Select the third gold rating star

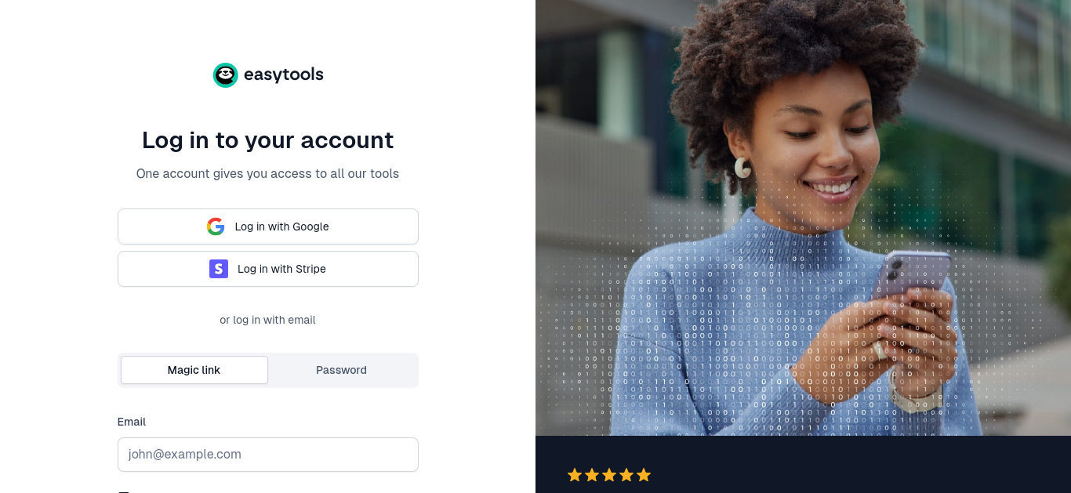pos(609,475)
